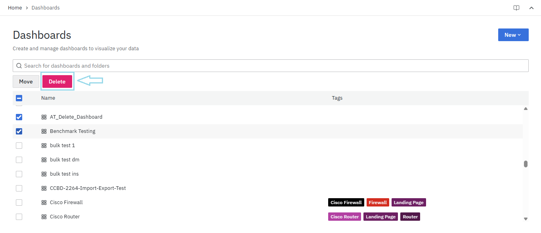Image resolution: width=541 pixels, height=233 pixels.
Task: Click the dashboard icon beside CCBD-2264-Import-Export-Test
Action: click(x=44, y=188)
